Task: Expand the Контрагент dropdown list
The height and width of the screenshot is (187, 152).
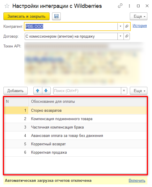Action: click(120, 26)
